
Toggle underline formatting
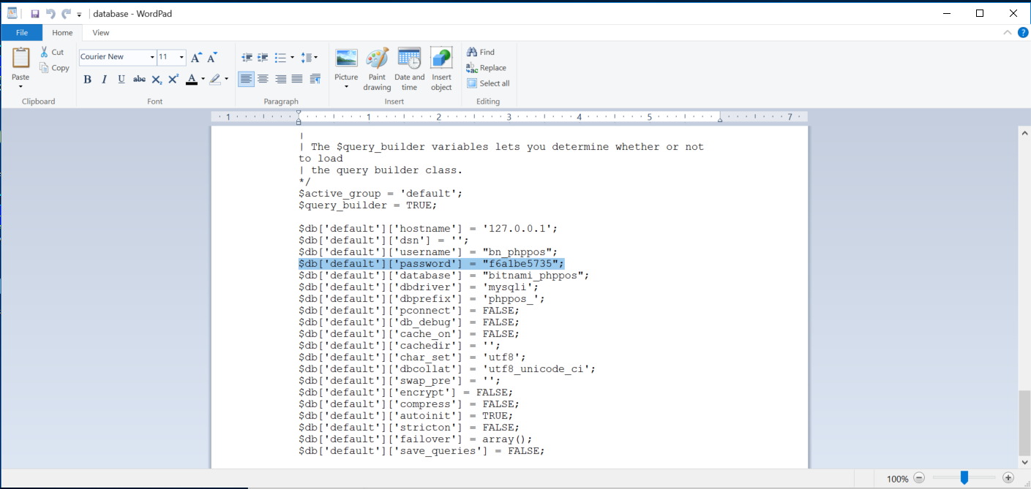pyautogui.click(x=121, y=79)
